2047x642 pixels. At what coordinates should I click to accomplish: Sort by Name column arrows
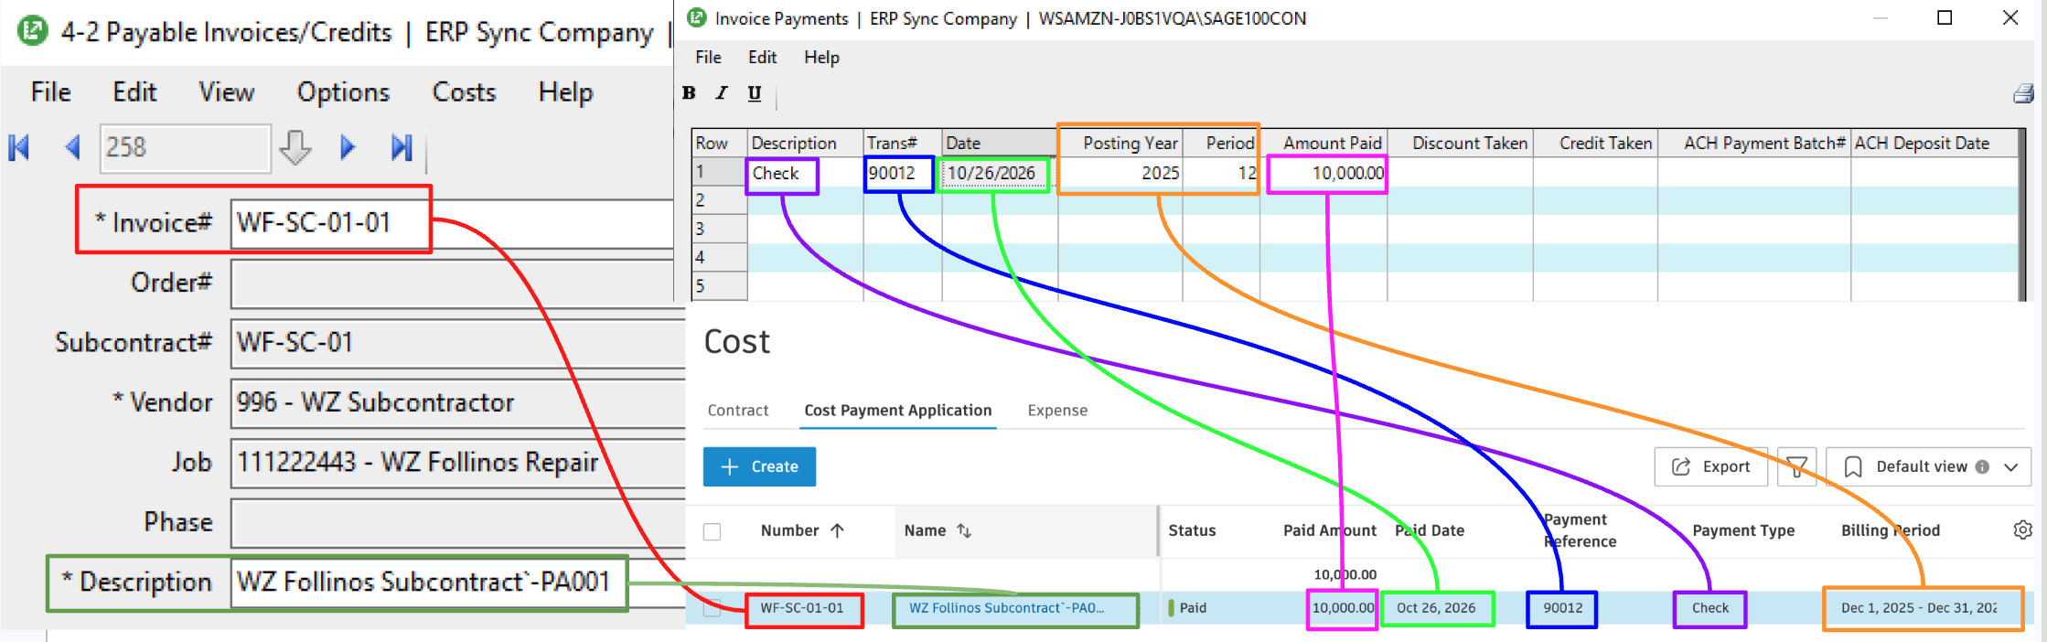point(964,530)
